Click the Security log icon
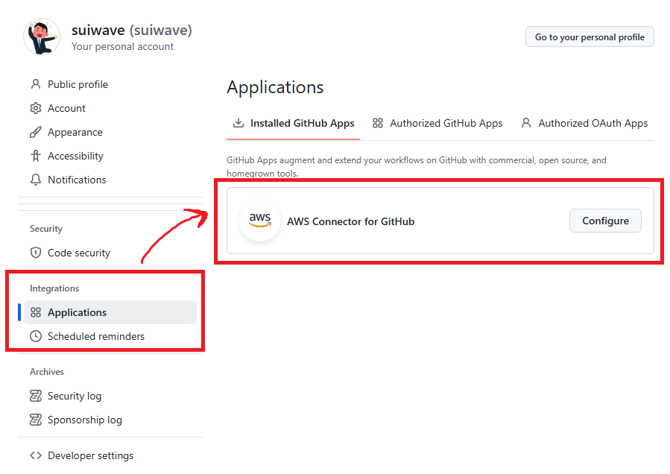The height and width of the screenshot is (474, 670). [x=35, y=396]
